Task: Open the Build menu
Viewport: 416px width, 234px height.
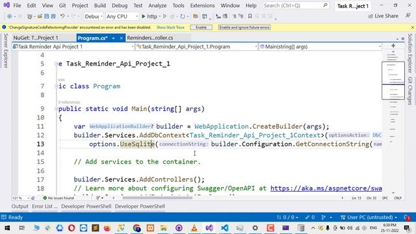Action: (99, 5)
